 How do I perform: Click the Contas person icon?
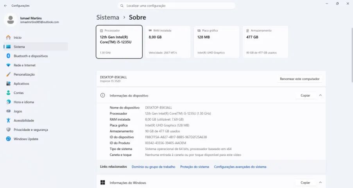8,93
